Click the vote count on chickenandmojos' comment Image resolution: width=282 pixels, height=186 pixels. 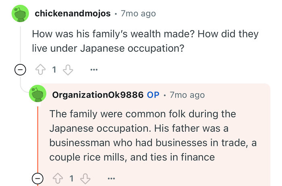point(54,69)
